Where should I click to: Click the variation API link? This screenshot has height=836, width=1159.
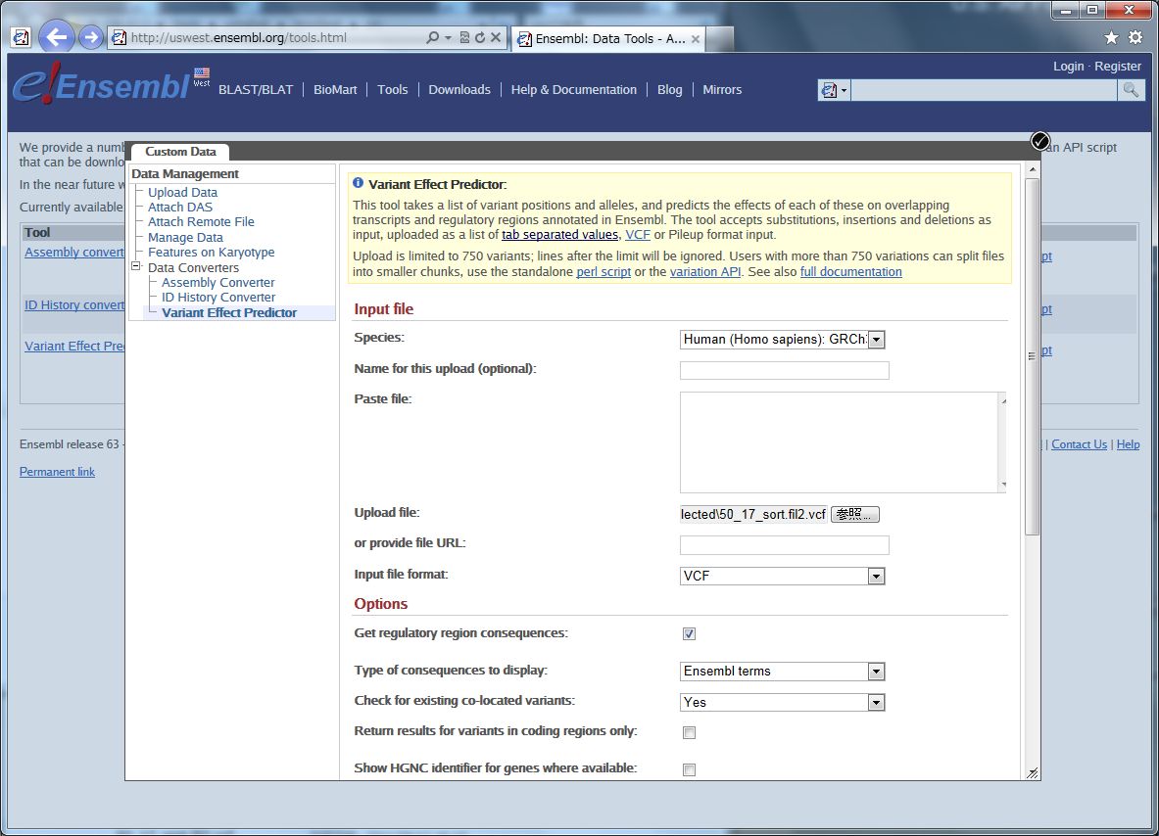pos(705,272)
